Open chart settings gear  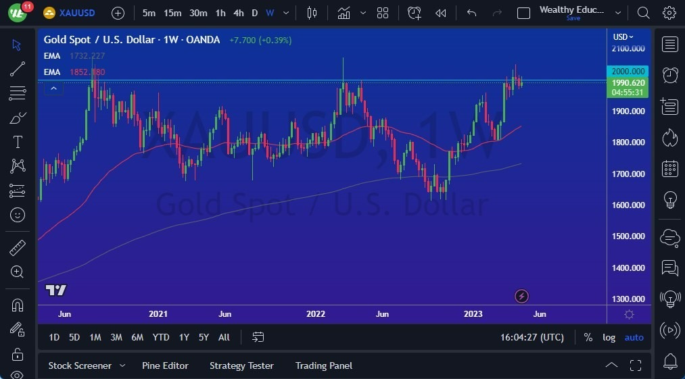tap(669, 13)
